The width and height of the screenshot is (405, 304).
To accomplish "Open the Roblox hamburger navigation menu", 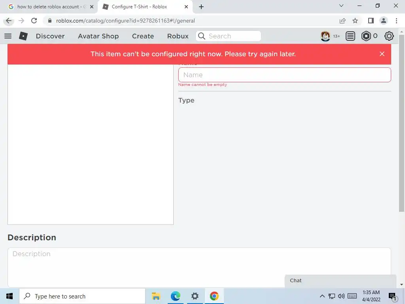I will (x=8, y=36).
